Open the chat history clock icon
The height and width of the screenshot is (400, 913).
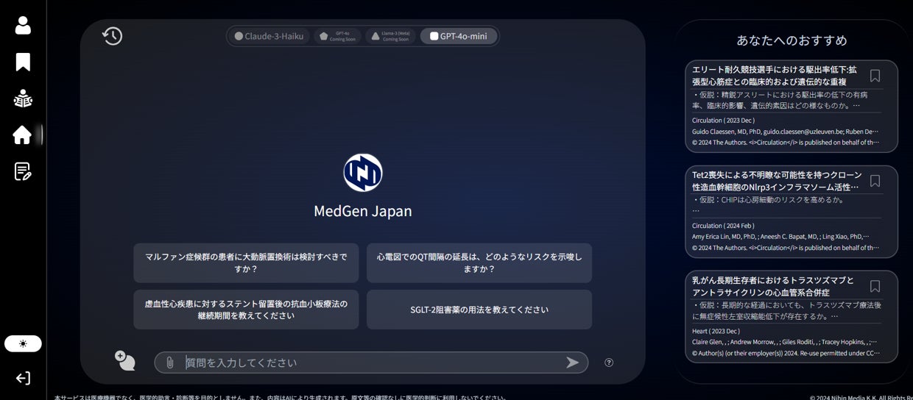[112, 36]
